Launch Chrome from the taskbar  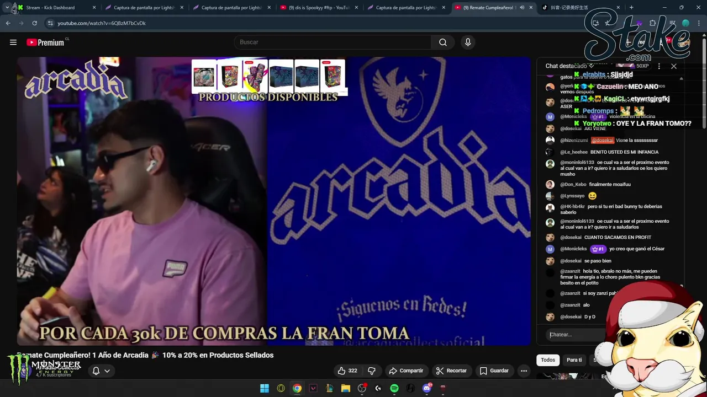point(297,388)
